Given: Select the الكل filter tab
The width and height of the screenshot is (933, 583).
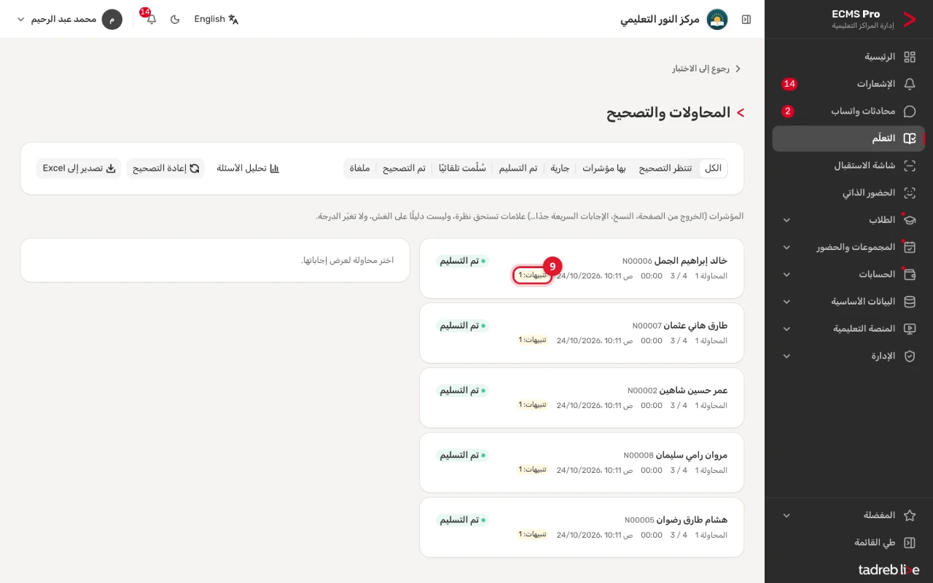Looking at the screenshot, I should pos(713,168).
